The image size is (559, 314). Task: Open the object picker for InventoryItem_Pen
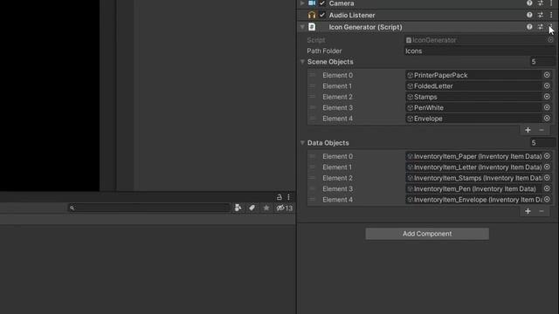coord(547,188)
